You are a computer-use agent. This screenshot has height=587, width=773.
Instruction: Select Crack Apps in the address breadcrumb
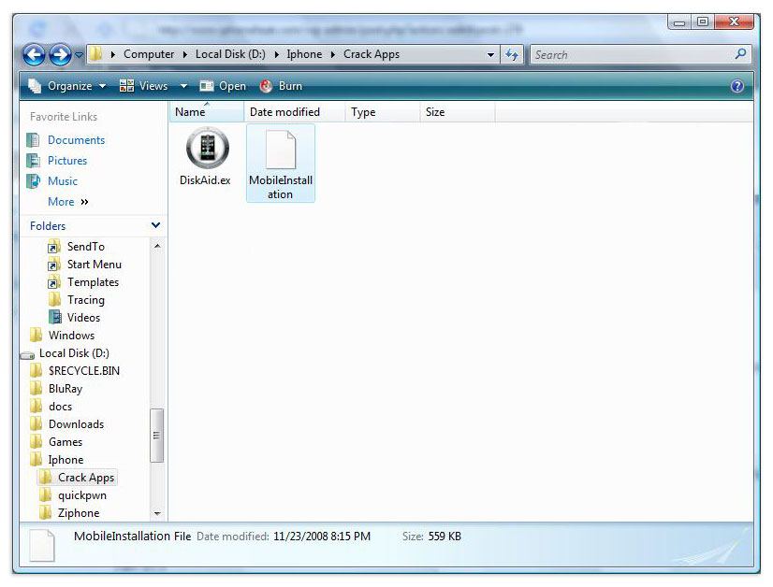pyautogui.click(x=372, y=54)
